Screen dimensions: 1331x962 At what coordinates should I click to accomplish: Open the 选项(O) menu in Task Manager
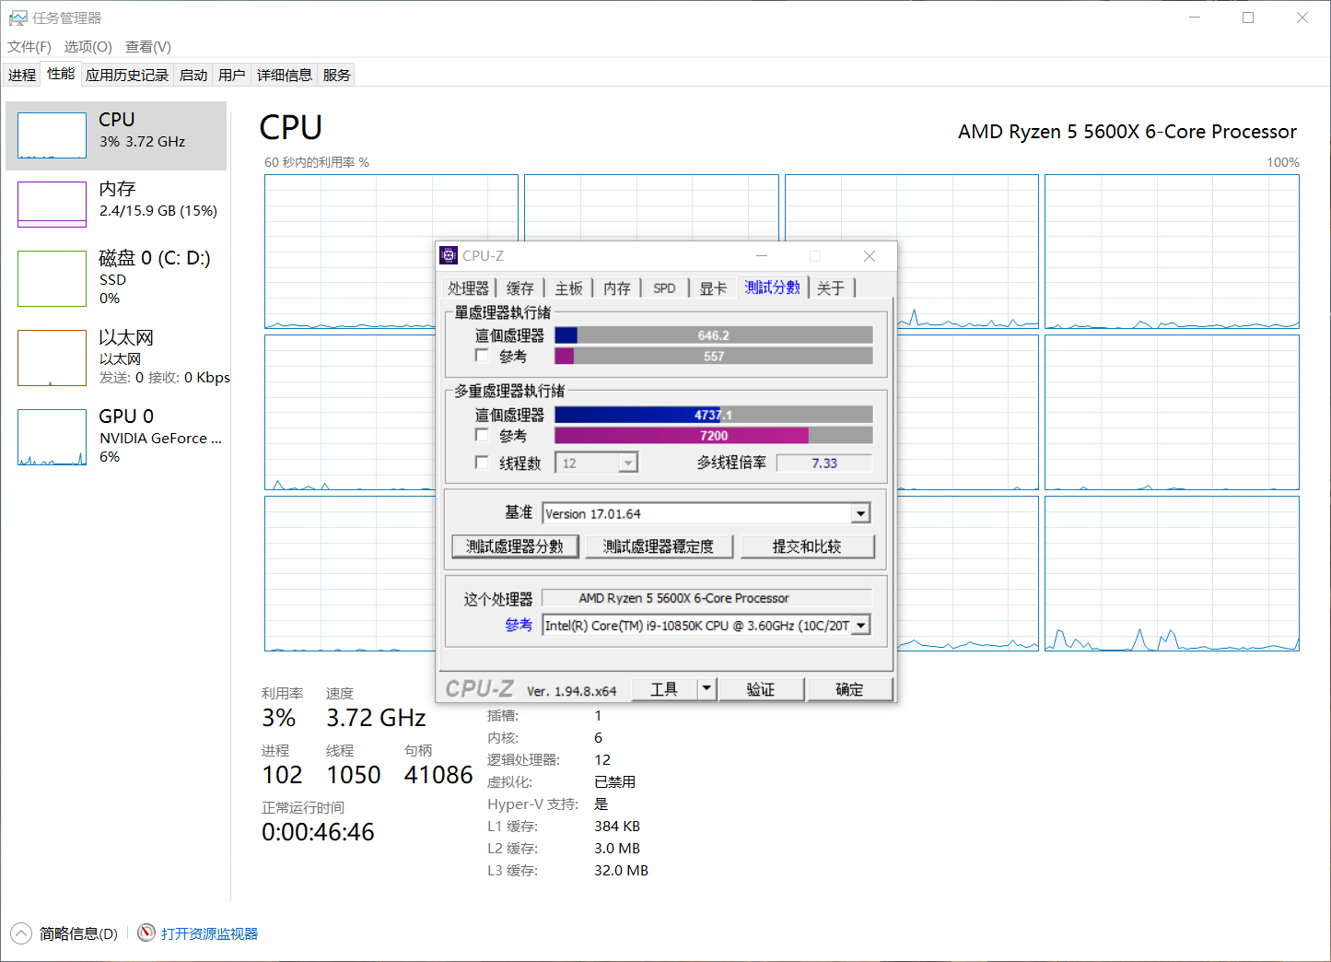point(88,47)
